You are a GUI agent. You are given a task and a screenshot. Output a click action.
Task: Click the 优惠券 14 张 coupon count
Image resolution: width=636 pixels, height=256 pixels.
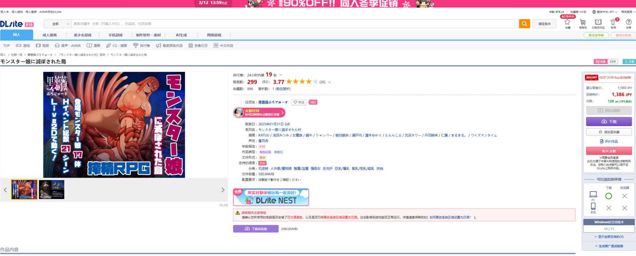click(578, 12)
